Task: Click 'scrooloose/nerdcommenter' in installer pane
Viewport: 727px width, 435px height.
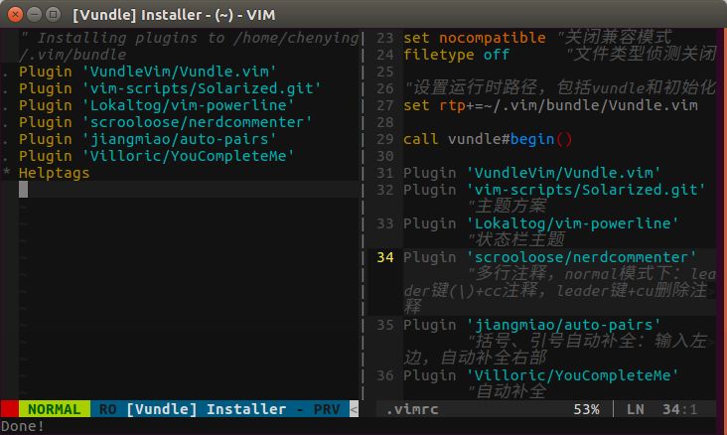Action: [x=197, y=122]
